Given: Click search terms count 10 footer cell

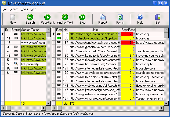Looking at the screenshot, I should pyautogui.click(x=33, y=103).
